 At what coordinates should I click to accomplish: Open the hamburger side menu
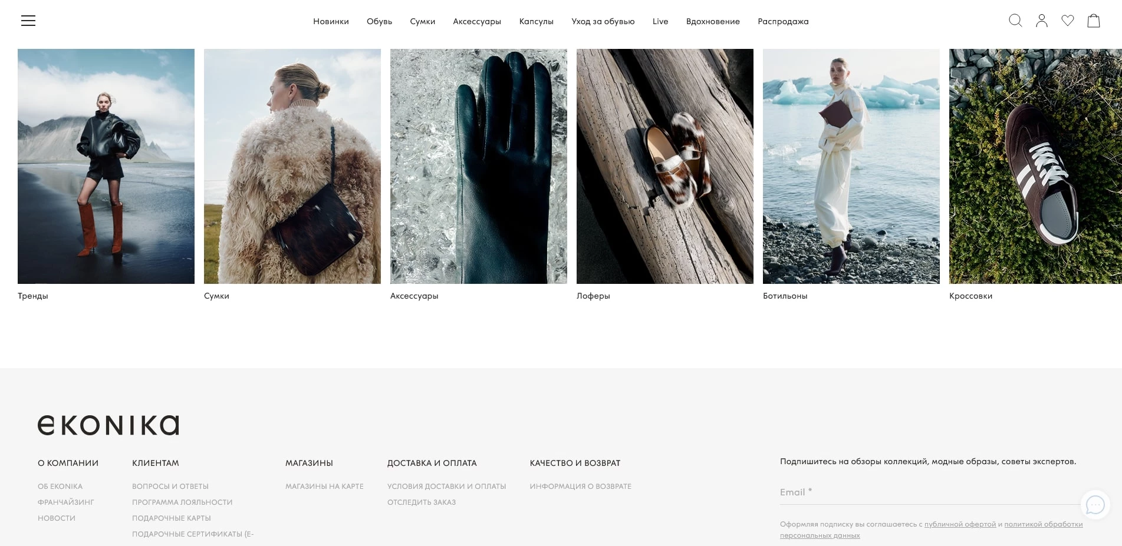(28, 21)
